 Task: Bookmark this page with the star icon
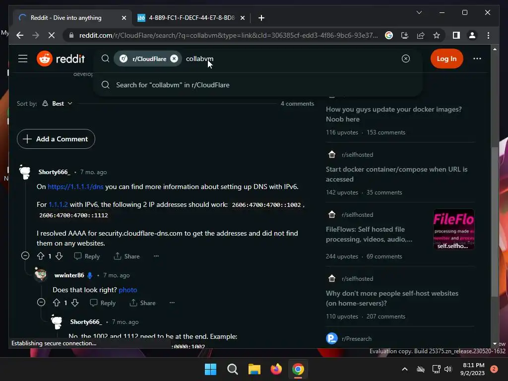(437, 35)
